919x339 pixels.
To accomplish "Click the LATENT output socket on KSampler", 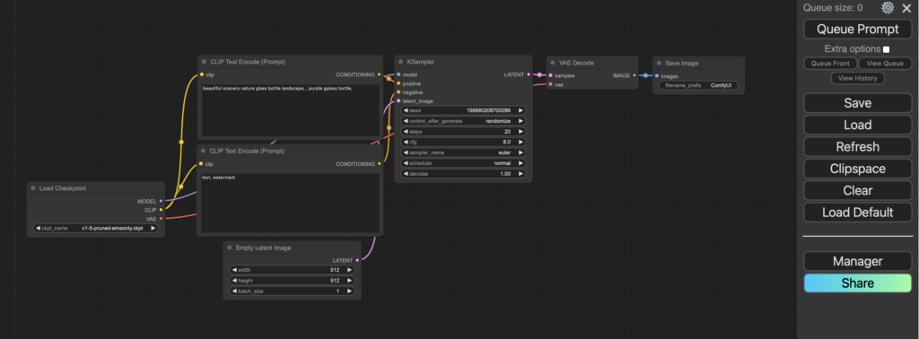I will (x=528, y=74).
